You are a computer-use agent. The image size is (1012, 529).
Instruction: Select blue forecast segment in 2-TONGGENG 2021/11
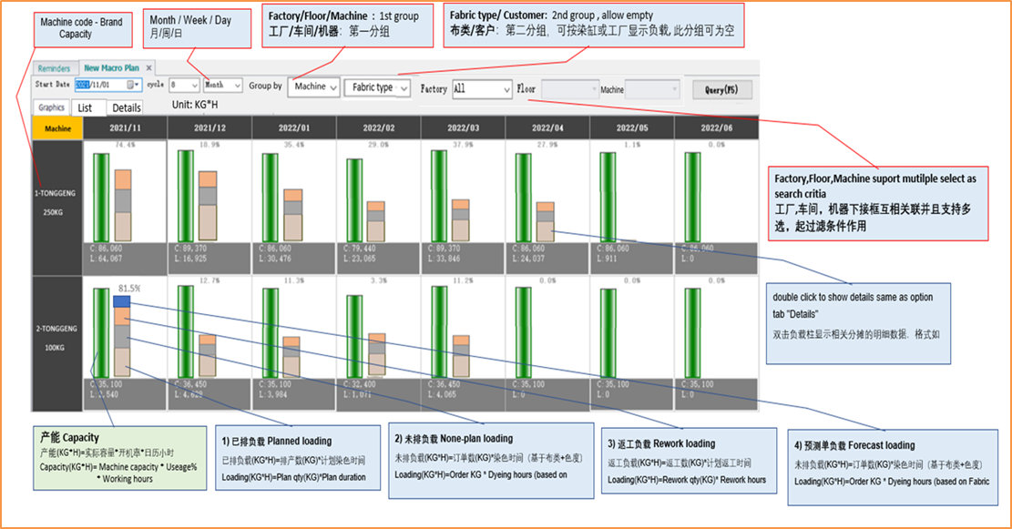click(121, 300)
